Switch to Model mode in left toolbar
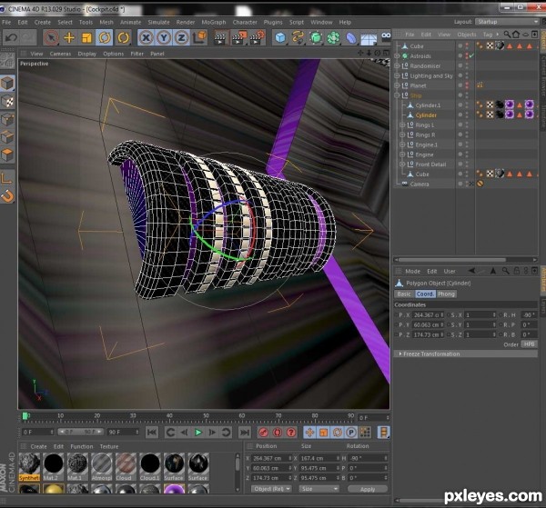This screenshot has width=546, height=508. click(7, 83)
